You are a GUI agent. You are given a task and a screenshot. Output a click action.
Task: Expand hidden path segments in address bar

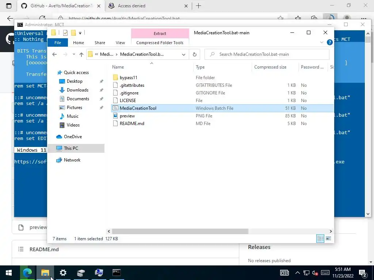click(96, 54)
